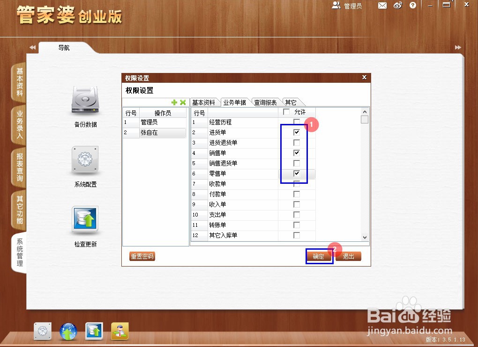The height and width of the screenshot is (347, 478).
Task: Open the mail envelope icon in the title bar
Action: click(382, 6)
